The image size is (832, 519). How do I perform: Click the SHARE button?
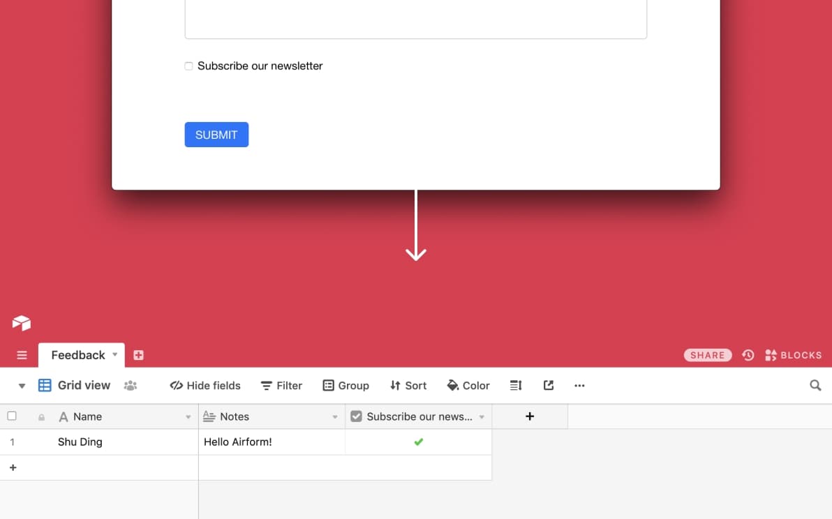pyautogui.click(x=708, y=355)
